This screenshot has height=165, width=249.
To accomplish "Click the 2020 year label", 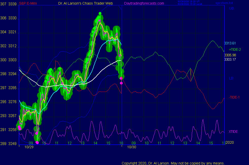I will click(x=229, y=142).
